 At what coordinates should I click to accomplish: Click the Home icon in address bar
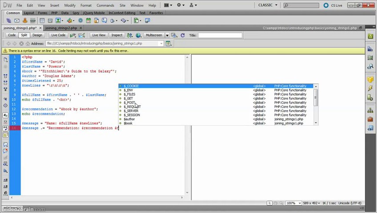[x=28, y=43]
